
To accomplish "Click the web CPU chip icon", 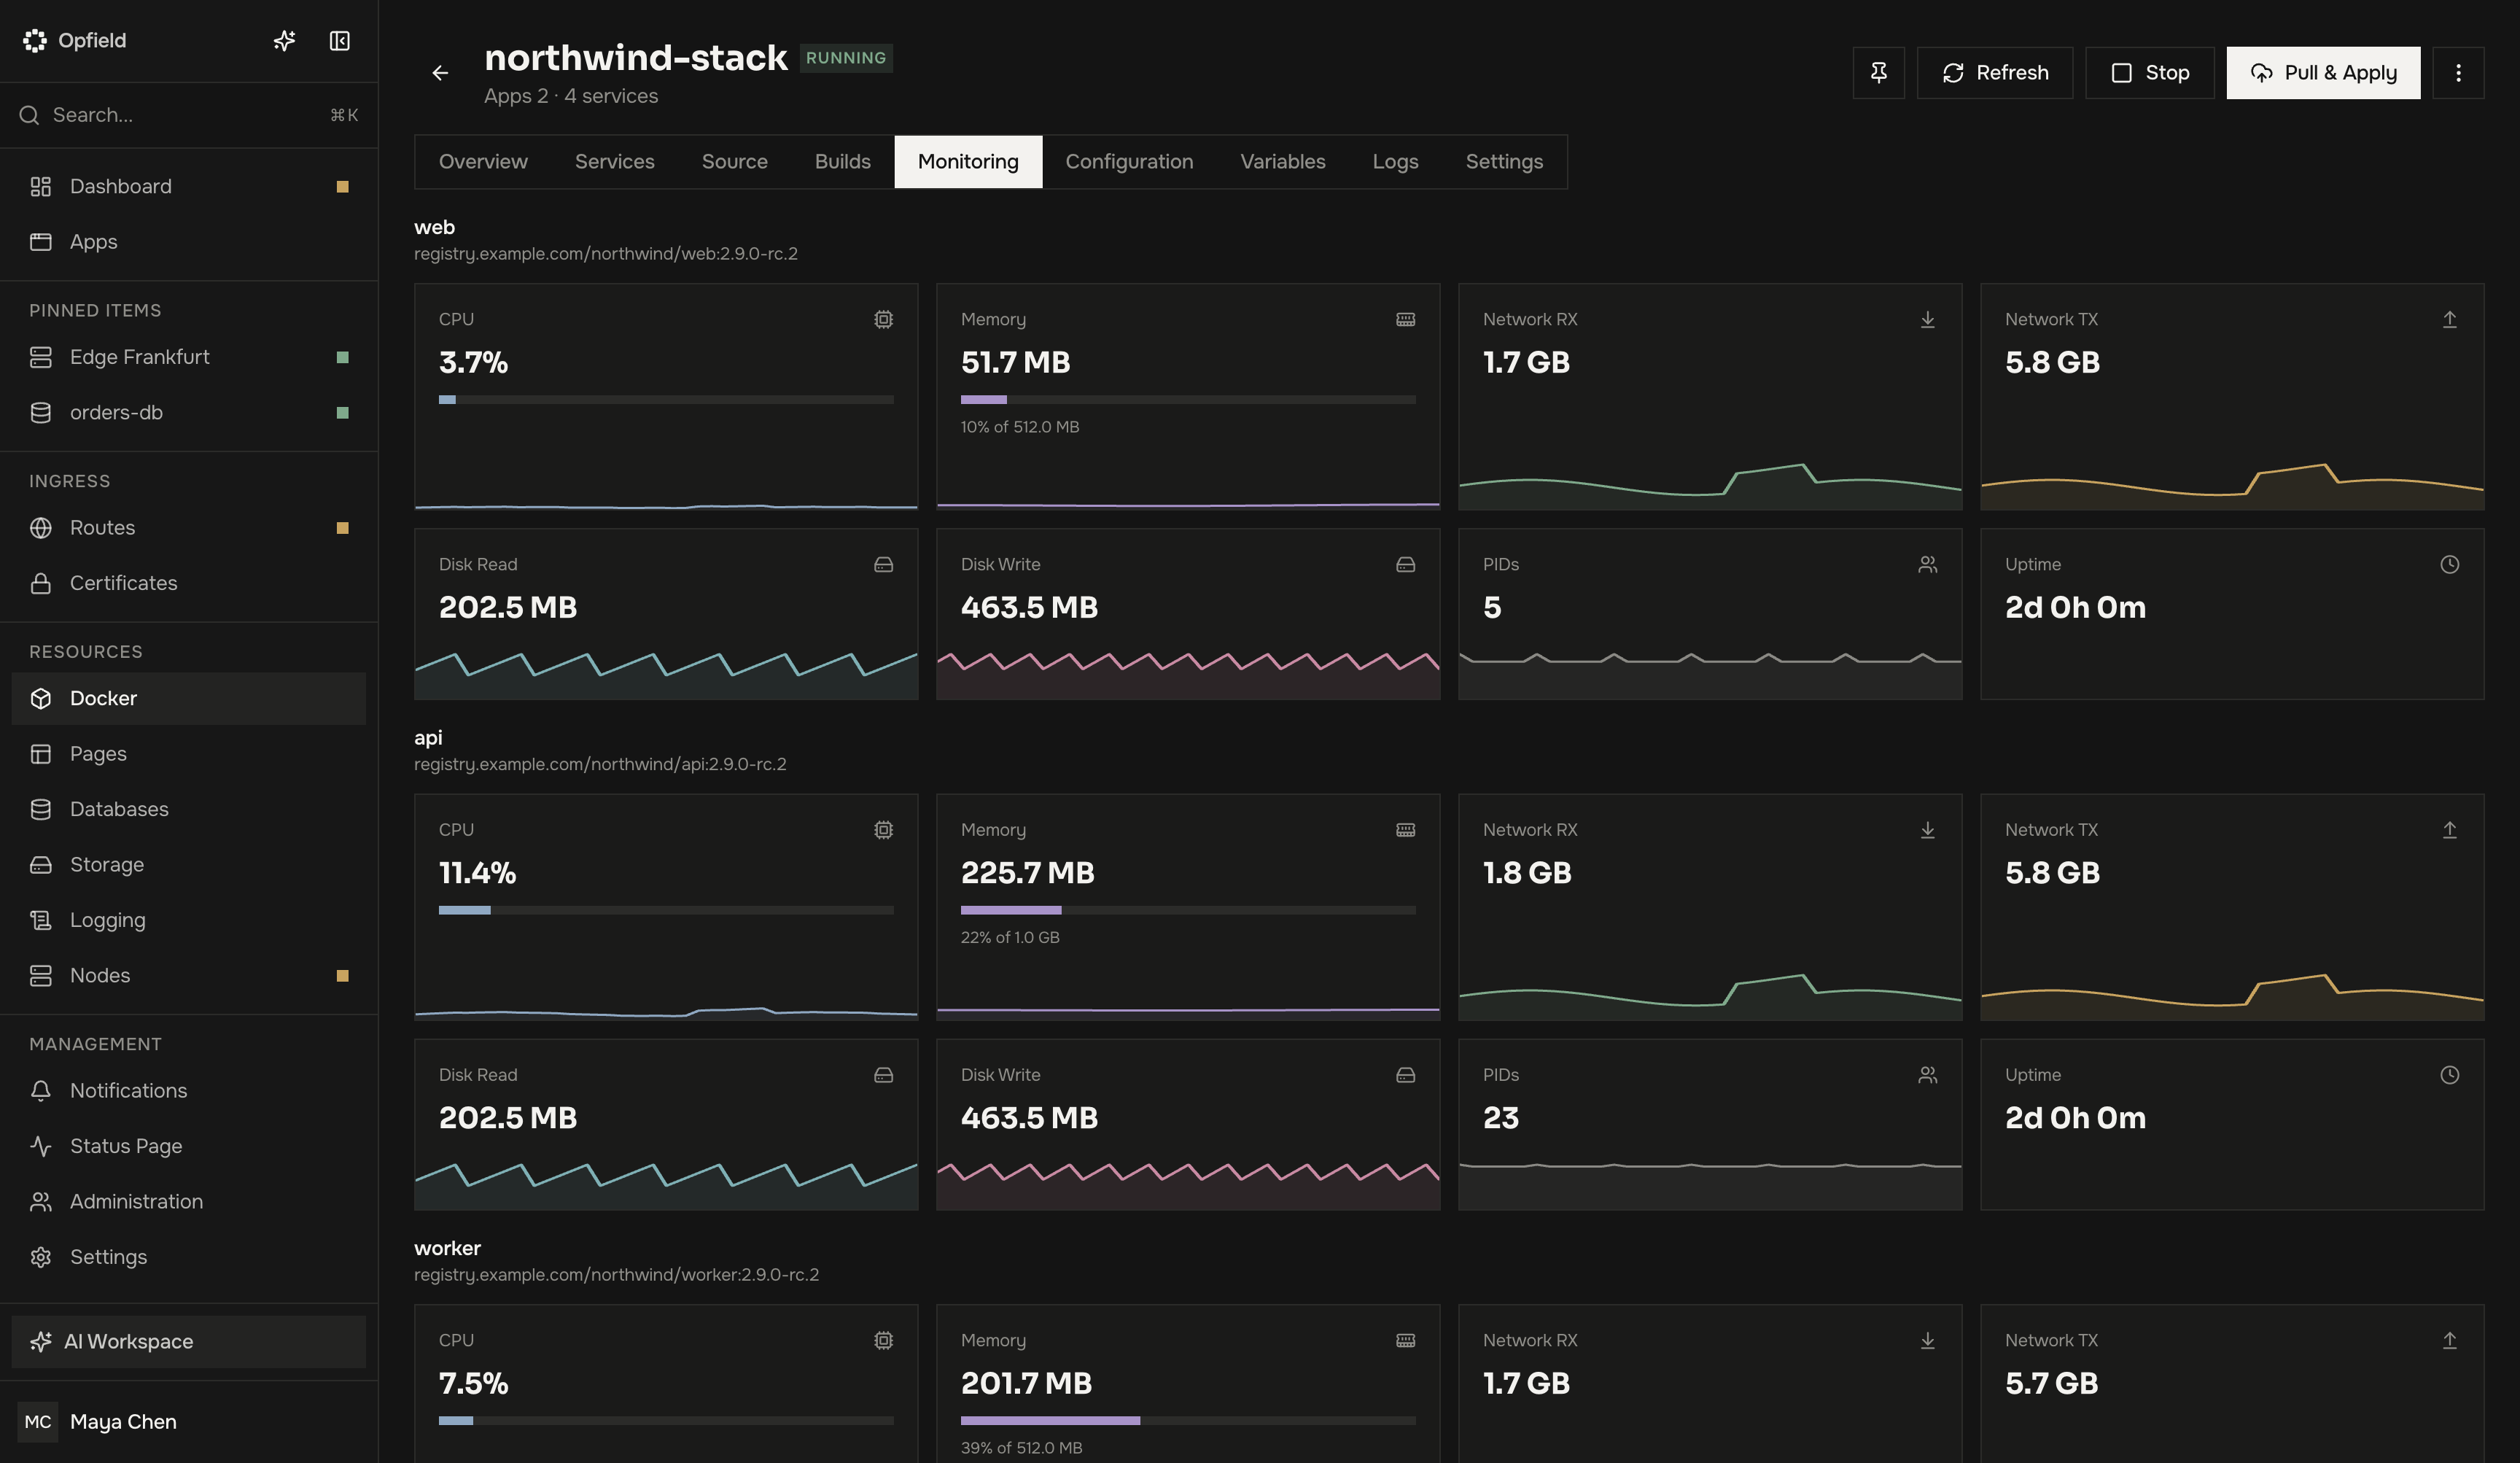I will tap(883, 320).
